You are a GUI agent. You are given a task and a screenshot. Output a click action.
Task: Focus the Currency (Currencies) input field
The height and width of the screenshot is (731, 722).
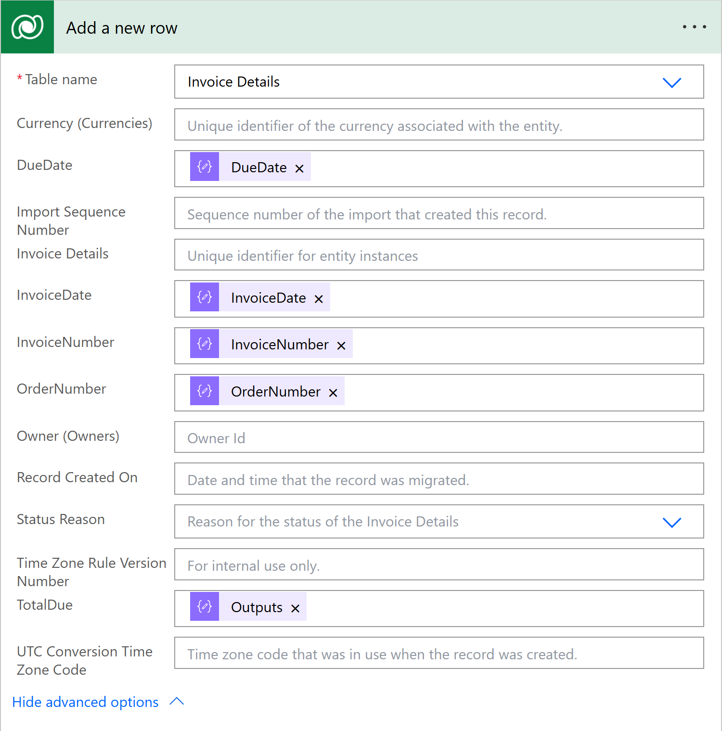point(439,125)
